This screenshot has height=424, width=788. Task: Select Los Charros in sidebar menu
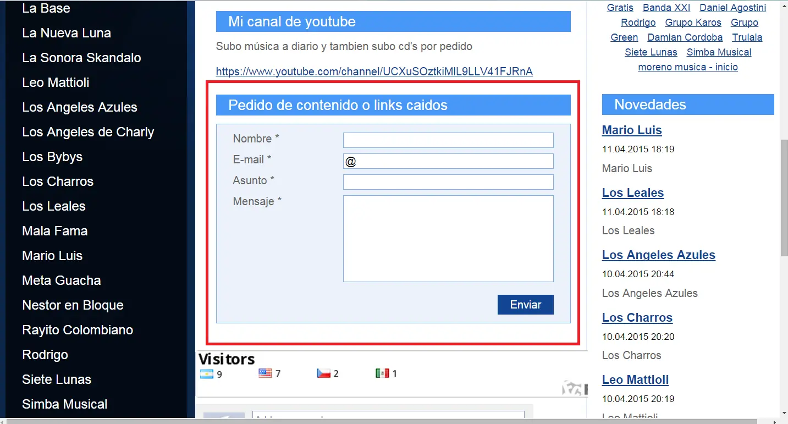(x=58, y=181)
